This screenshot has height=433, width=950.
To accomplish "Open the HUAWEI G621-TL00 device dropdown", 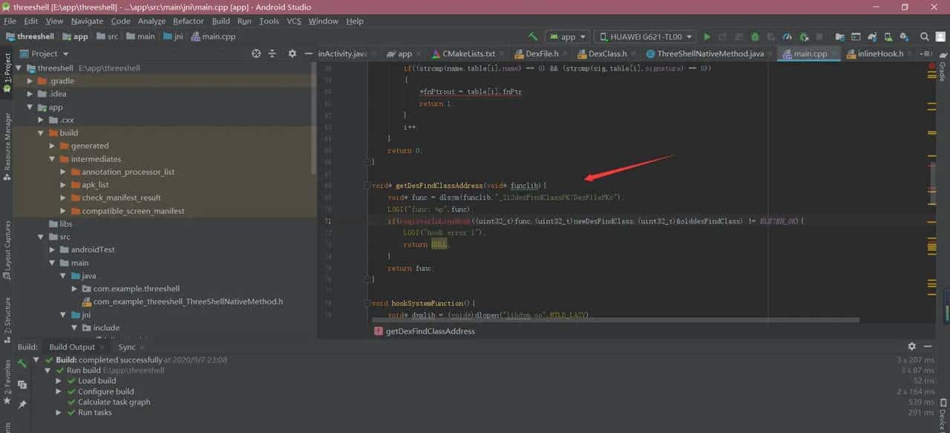I will (x=646, y=36).
